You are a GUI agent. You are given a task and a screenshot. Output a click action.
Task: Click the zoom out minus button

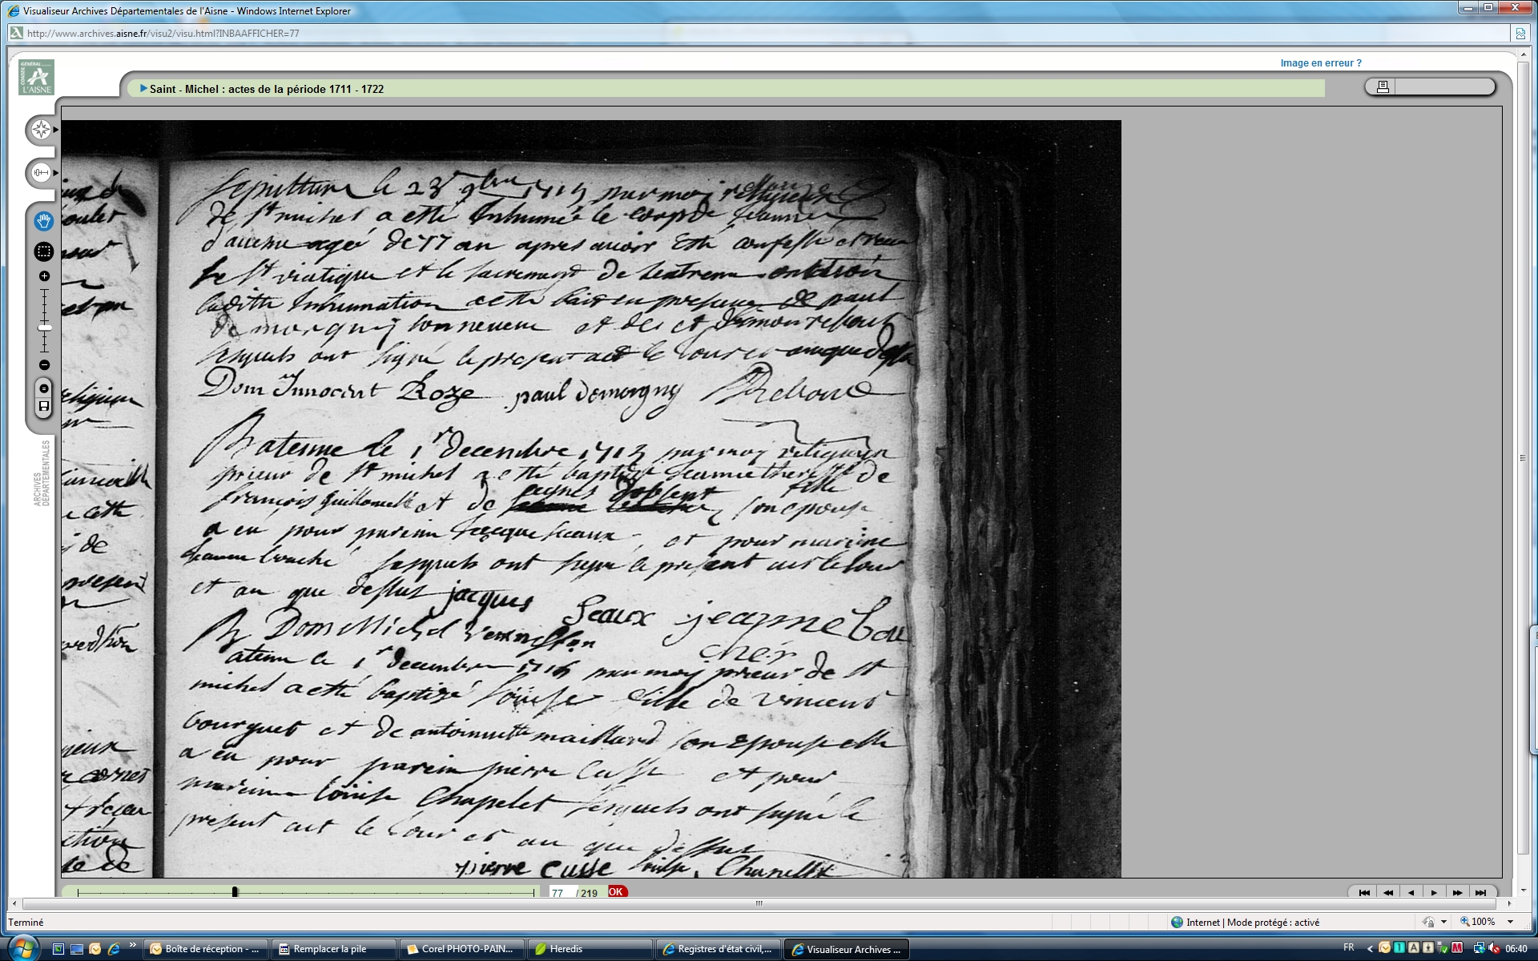pyautogui.click(x=45, y=365)
